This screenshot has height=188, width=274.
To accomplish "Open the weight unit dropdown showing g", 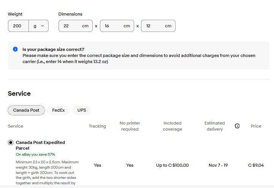I will 38,26.
